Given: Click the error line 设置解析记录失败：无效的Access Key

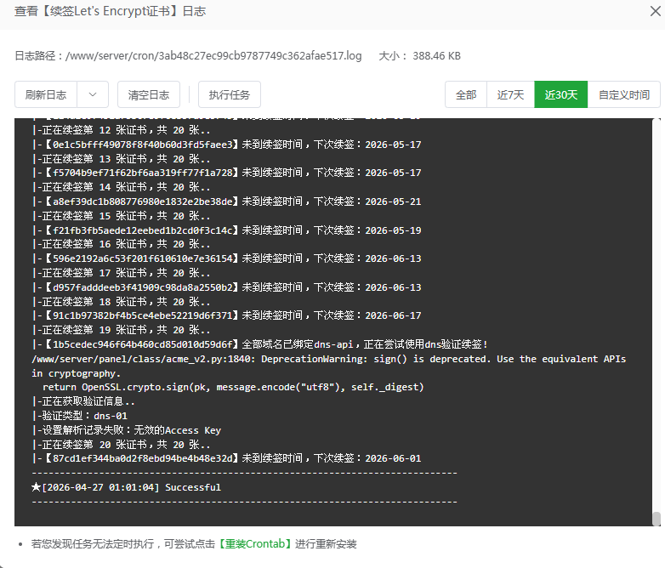Looking at the screenshot, I should click(x=127, y=430).
